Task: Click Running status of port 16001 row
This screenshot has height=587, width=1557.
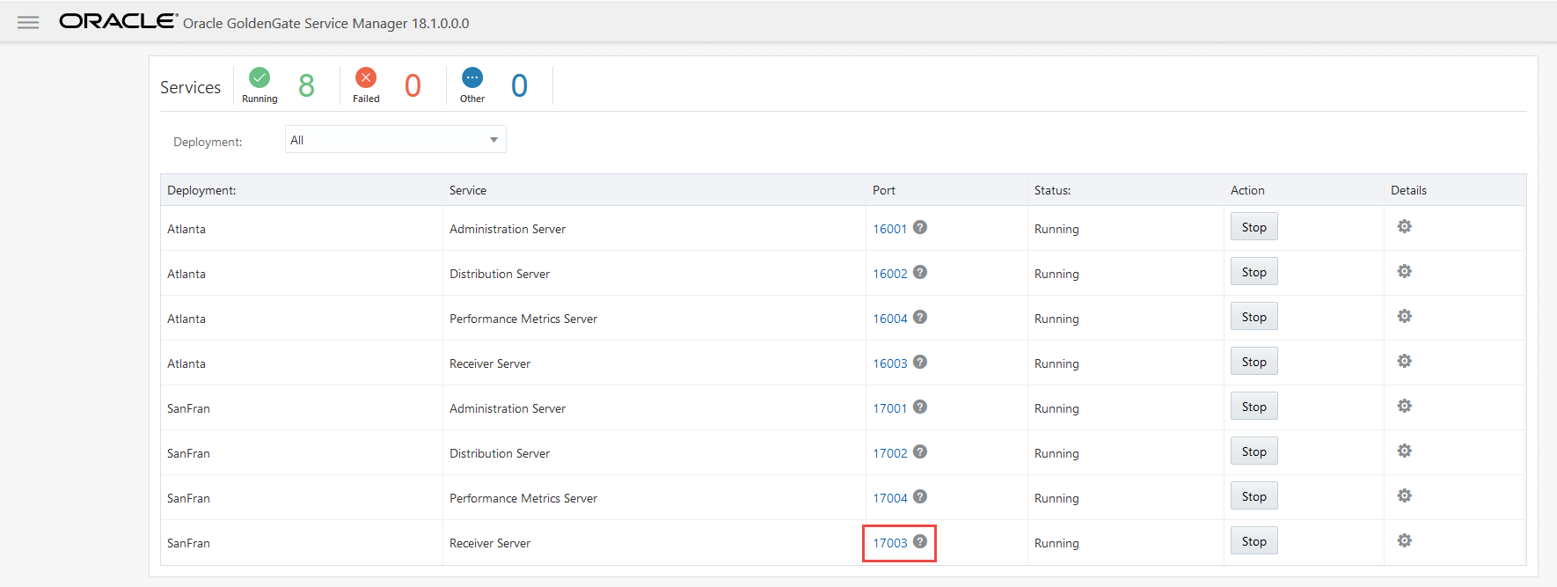Action: (1056, 229)
